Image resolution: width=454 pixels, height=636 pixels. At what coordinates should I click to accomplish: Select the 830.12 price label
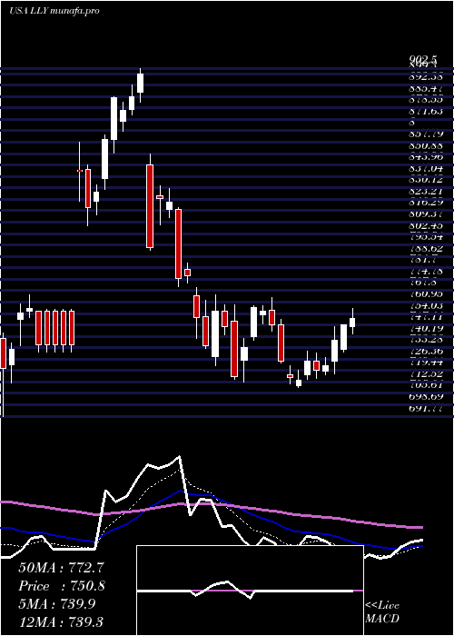click(x=426, y=179)
